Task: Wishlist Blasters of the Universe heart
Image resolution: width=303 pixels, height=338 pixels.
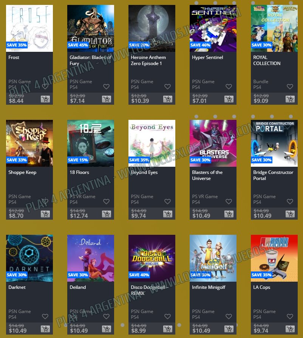Action: click(x=229, y=202)
